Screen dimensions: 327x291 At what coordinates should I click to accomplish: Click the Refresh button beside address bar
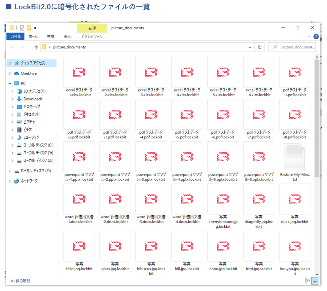pos(260,47)
